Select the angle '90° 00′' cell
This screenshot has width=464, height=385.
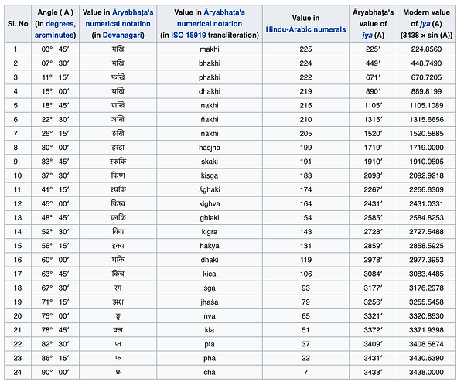coord(56,373)
